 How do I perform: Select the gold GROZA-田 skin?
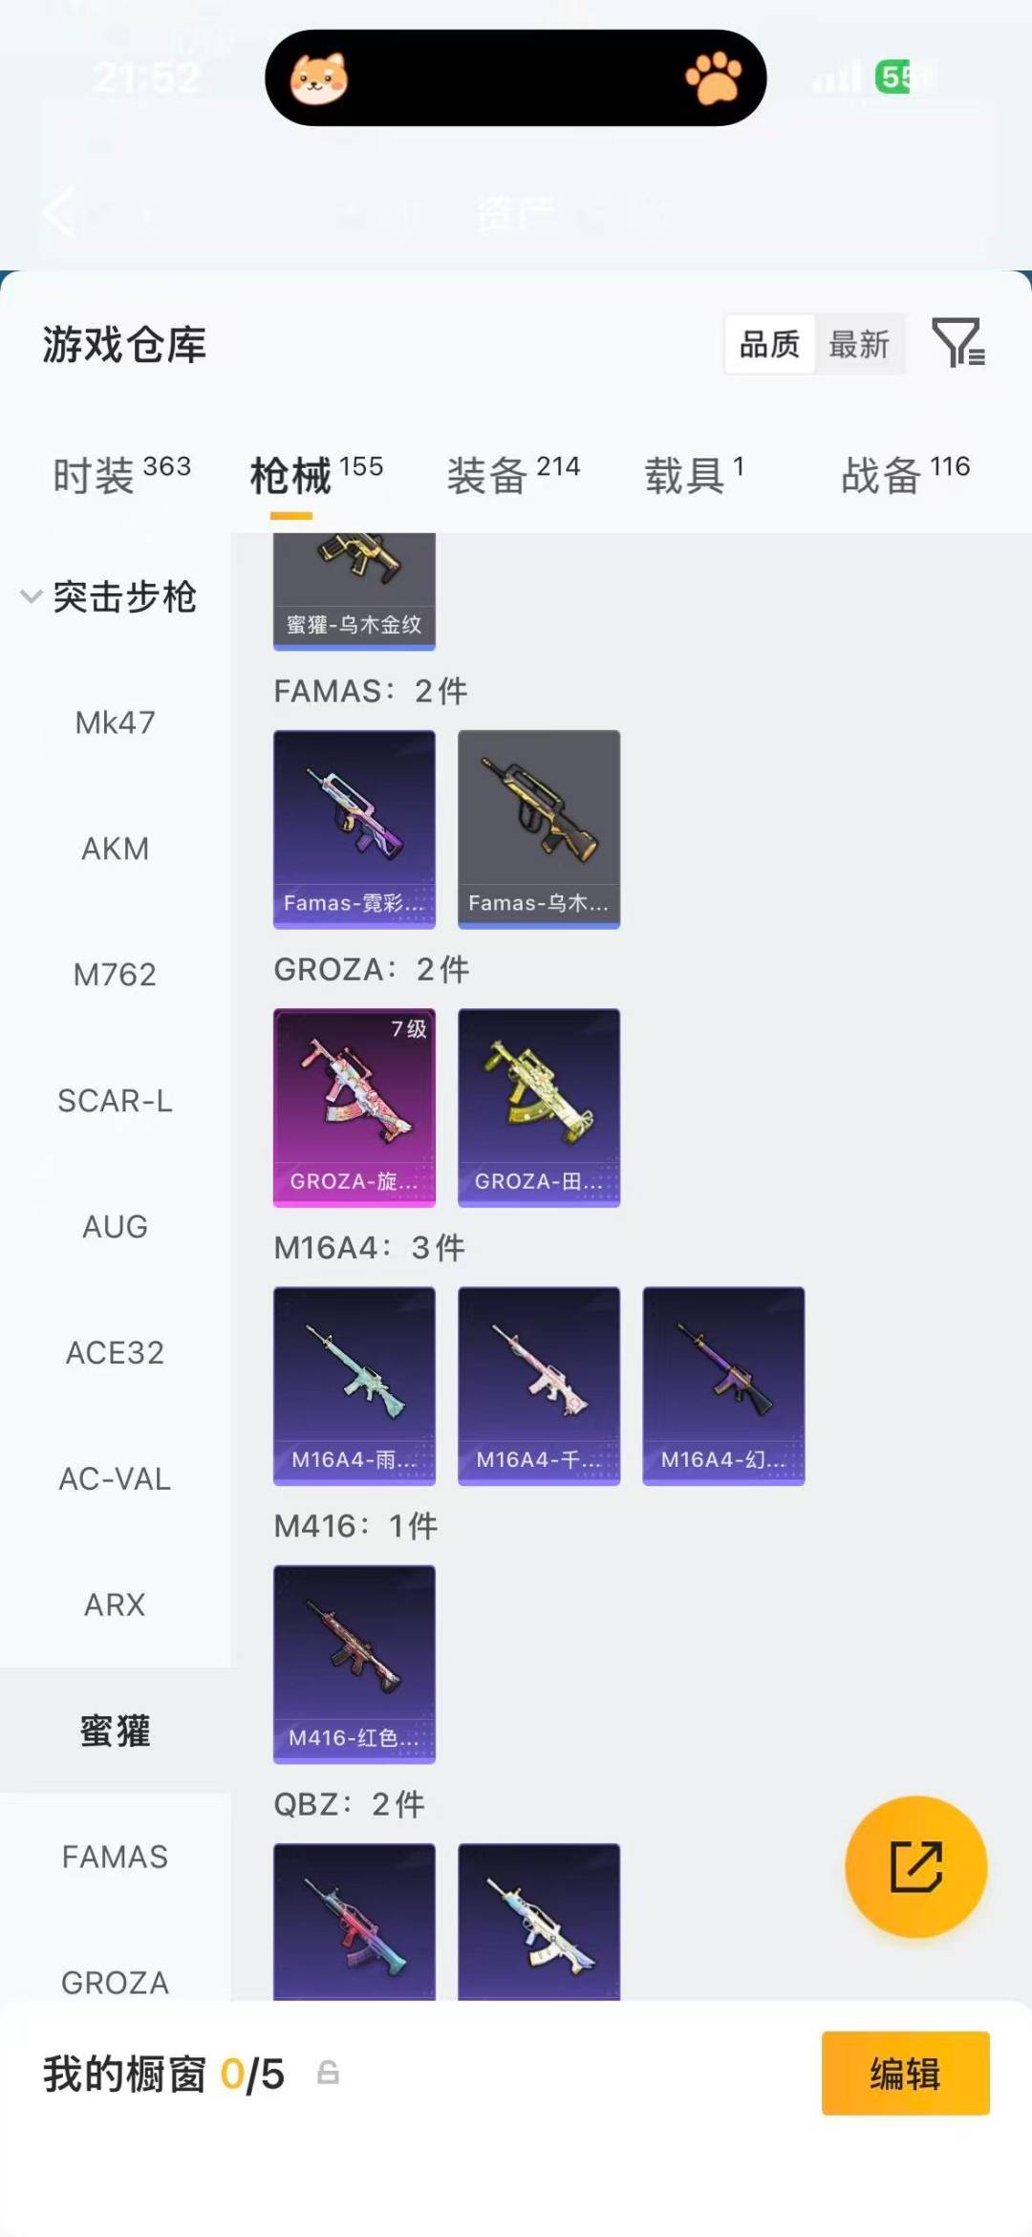pyautogui.click(x=539, y=1108)
